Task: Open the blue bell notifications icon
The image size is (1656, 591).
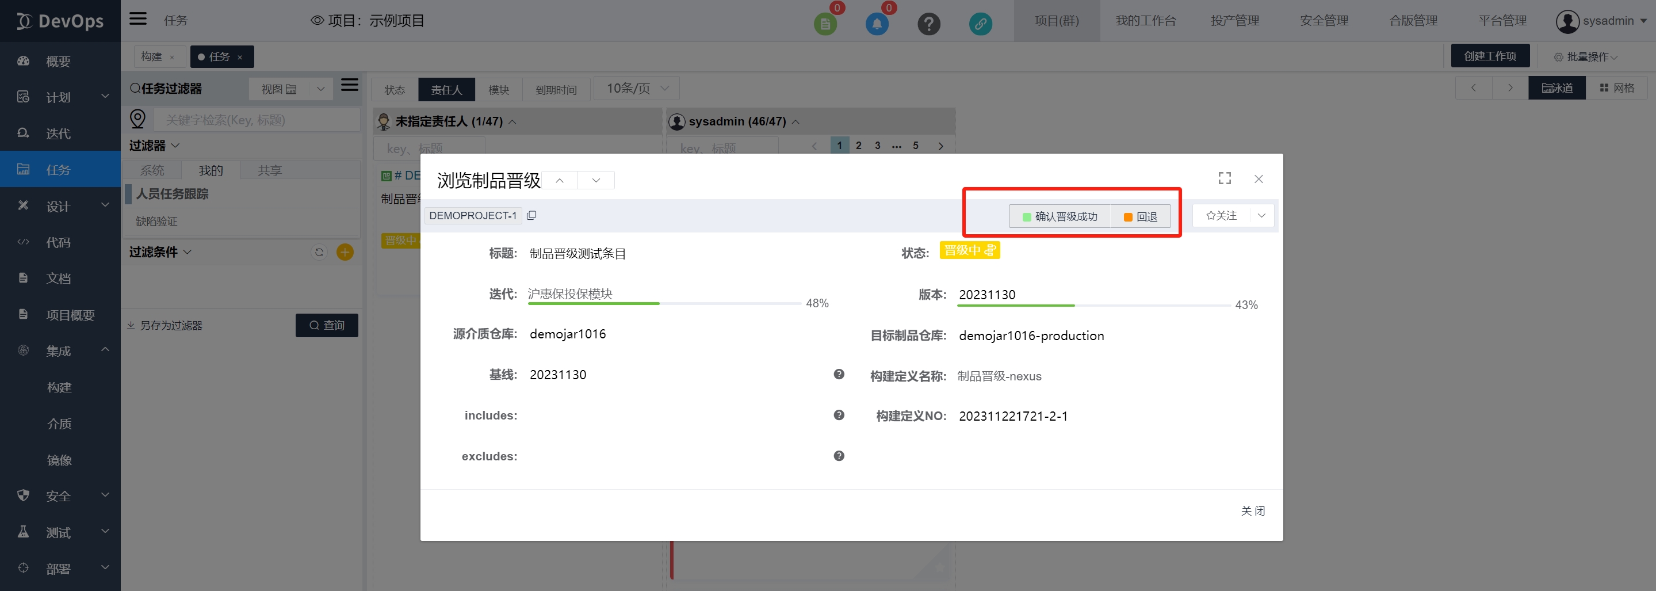Action: (876, 24)
